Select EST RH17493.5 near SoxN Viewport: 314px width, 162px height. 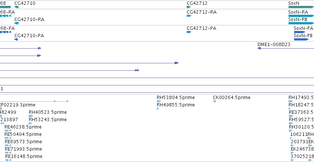tap(291, 101)
